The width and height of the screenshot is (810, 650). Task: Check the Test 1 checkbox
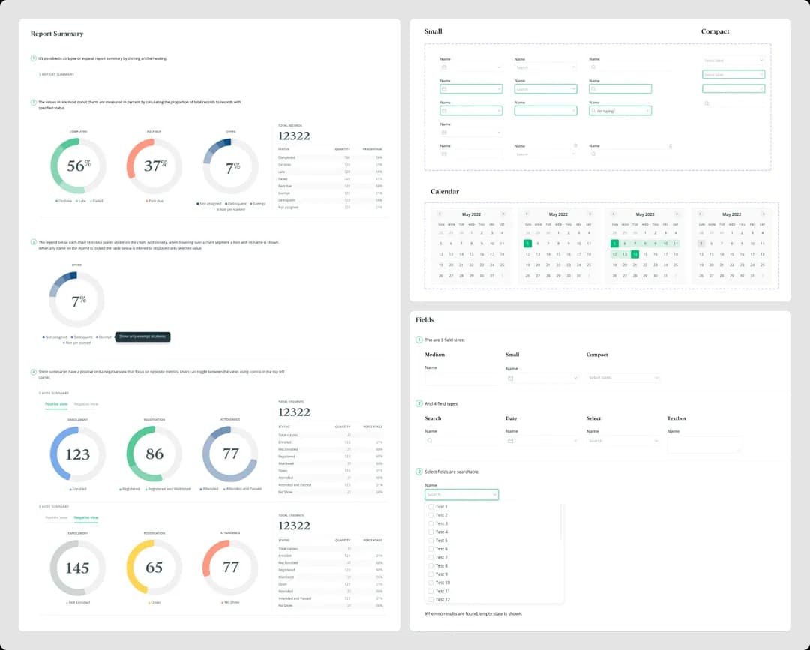tap(430, 507)
